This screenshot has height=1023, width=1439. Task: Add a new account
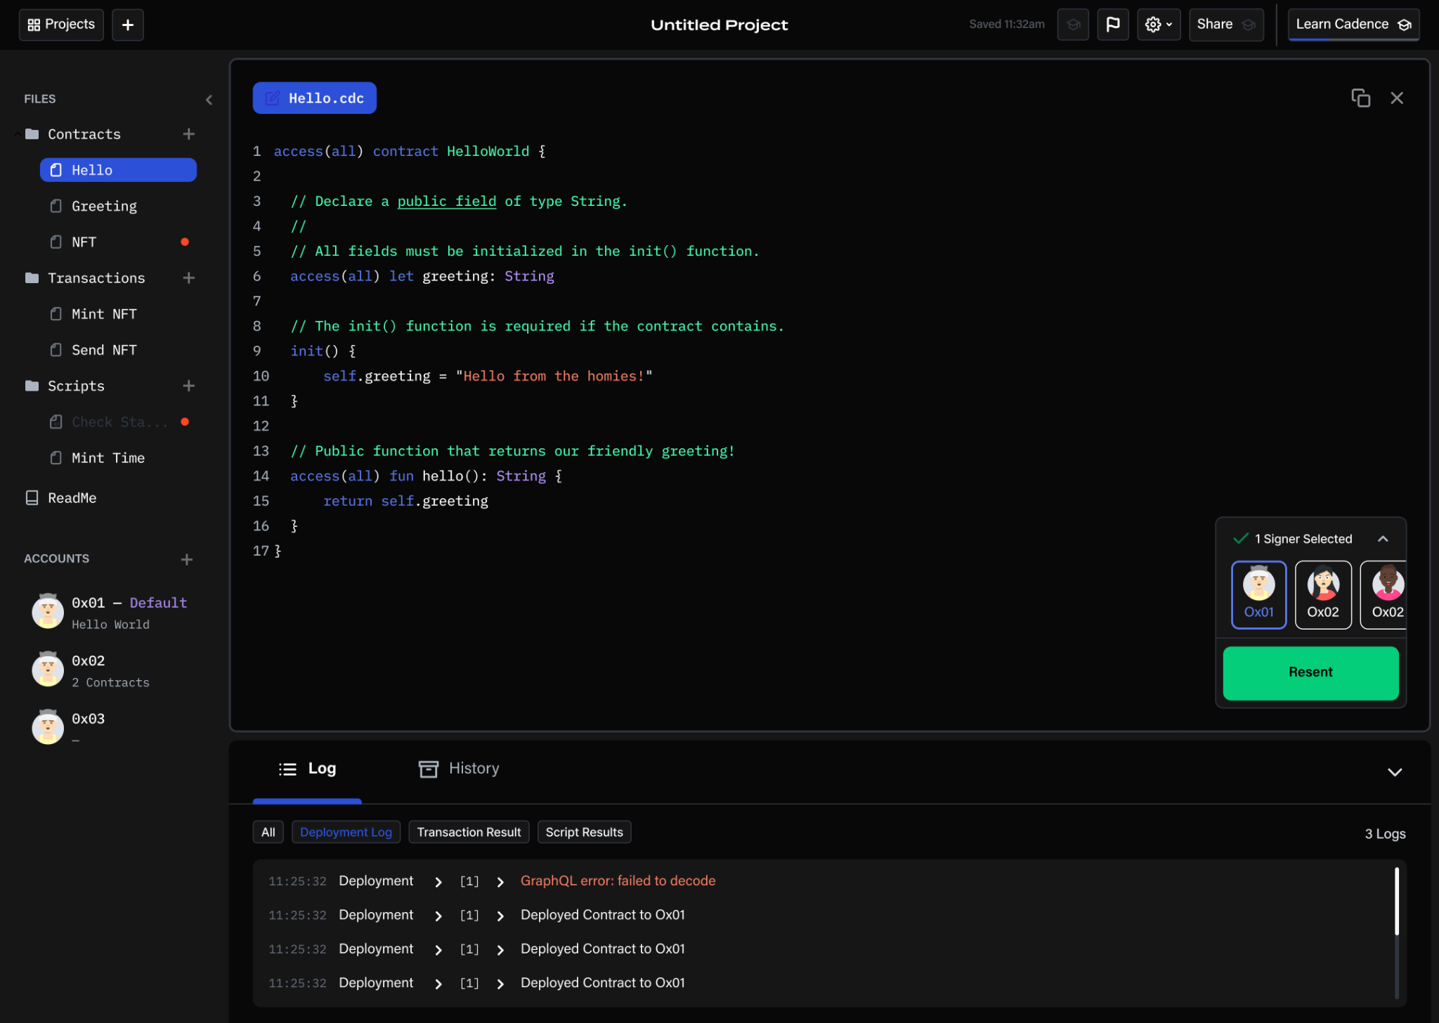186,560
